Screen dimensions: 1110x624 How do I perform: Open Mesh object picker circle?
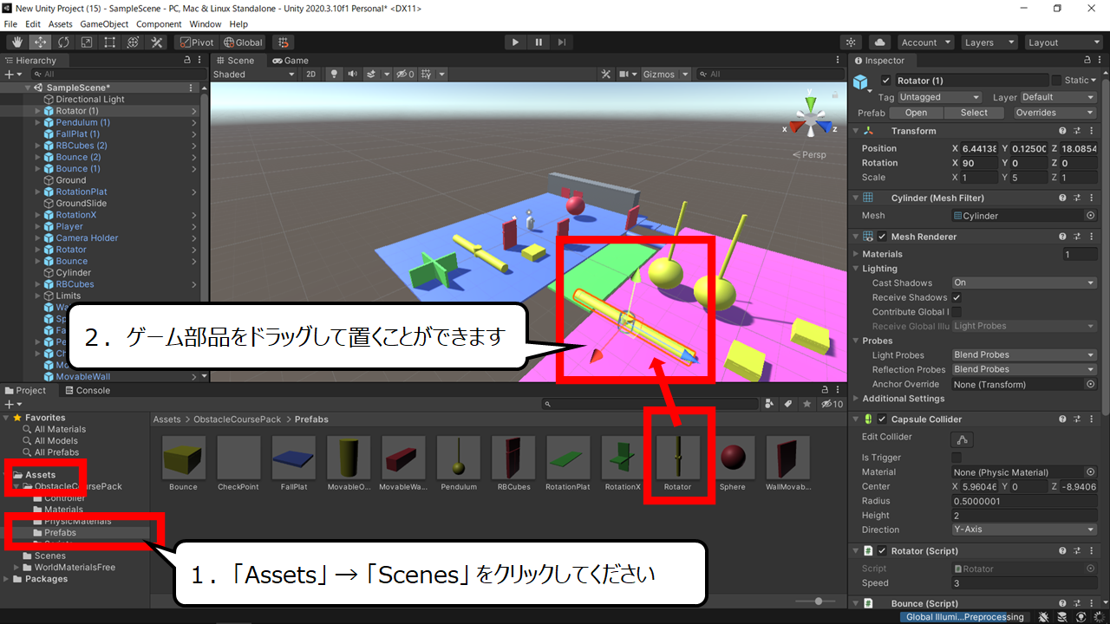coord(1090,216)
